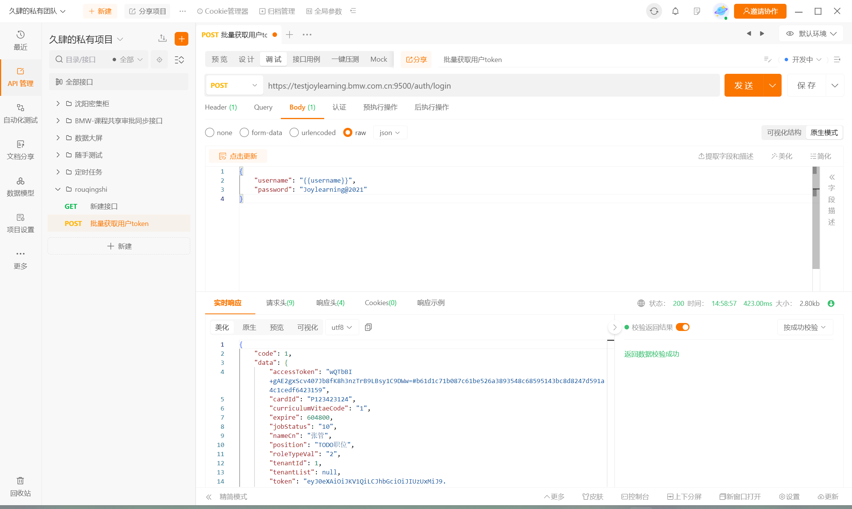This screenshot has height=509, width=852.
Task: Open the 响应头(4) response tab
Action: click(330, 303)
